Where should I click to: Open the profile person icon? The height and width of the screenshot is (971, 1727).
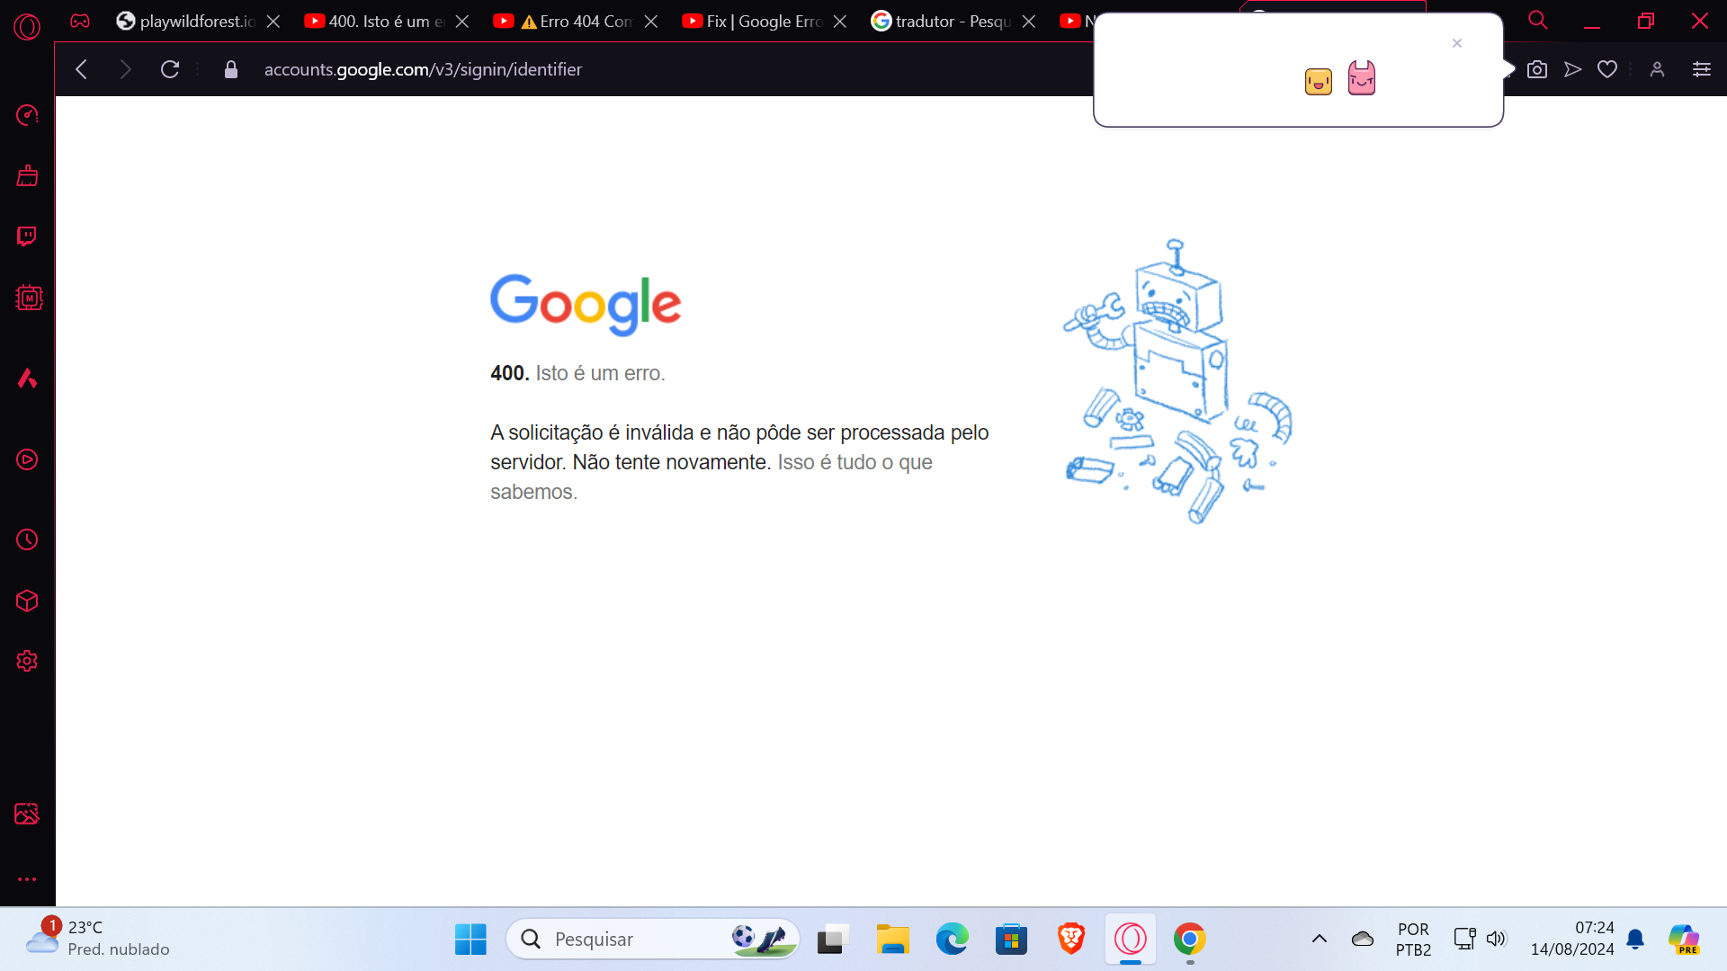coord(1658,69)
